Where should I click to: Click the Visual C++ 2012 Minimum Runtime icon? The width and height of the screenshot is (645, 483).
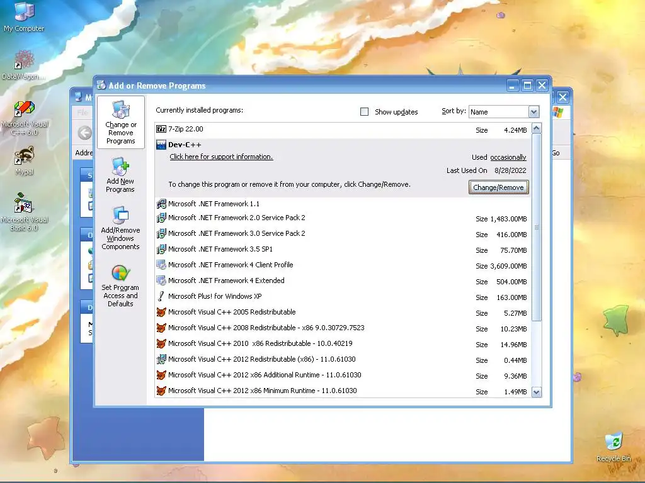pyautogui.click(x=161, y=391)
